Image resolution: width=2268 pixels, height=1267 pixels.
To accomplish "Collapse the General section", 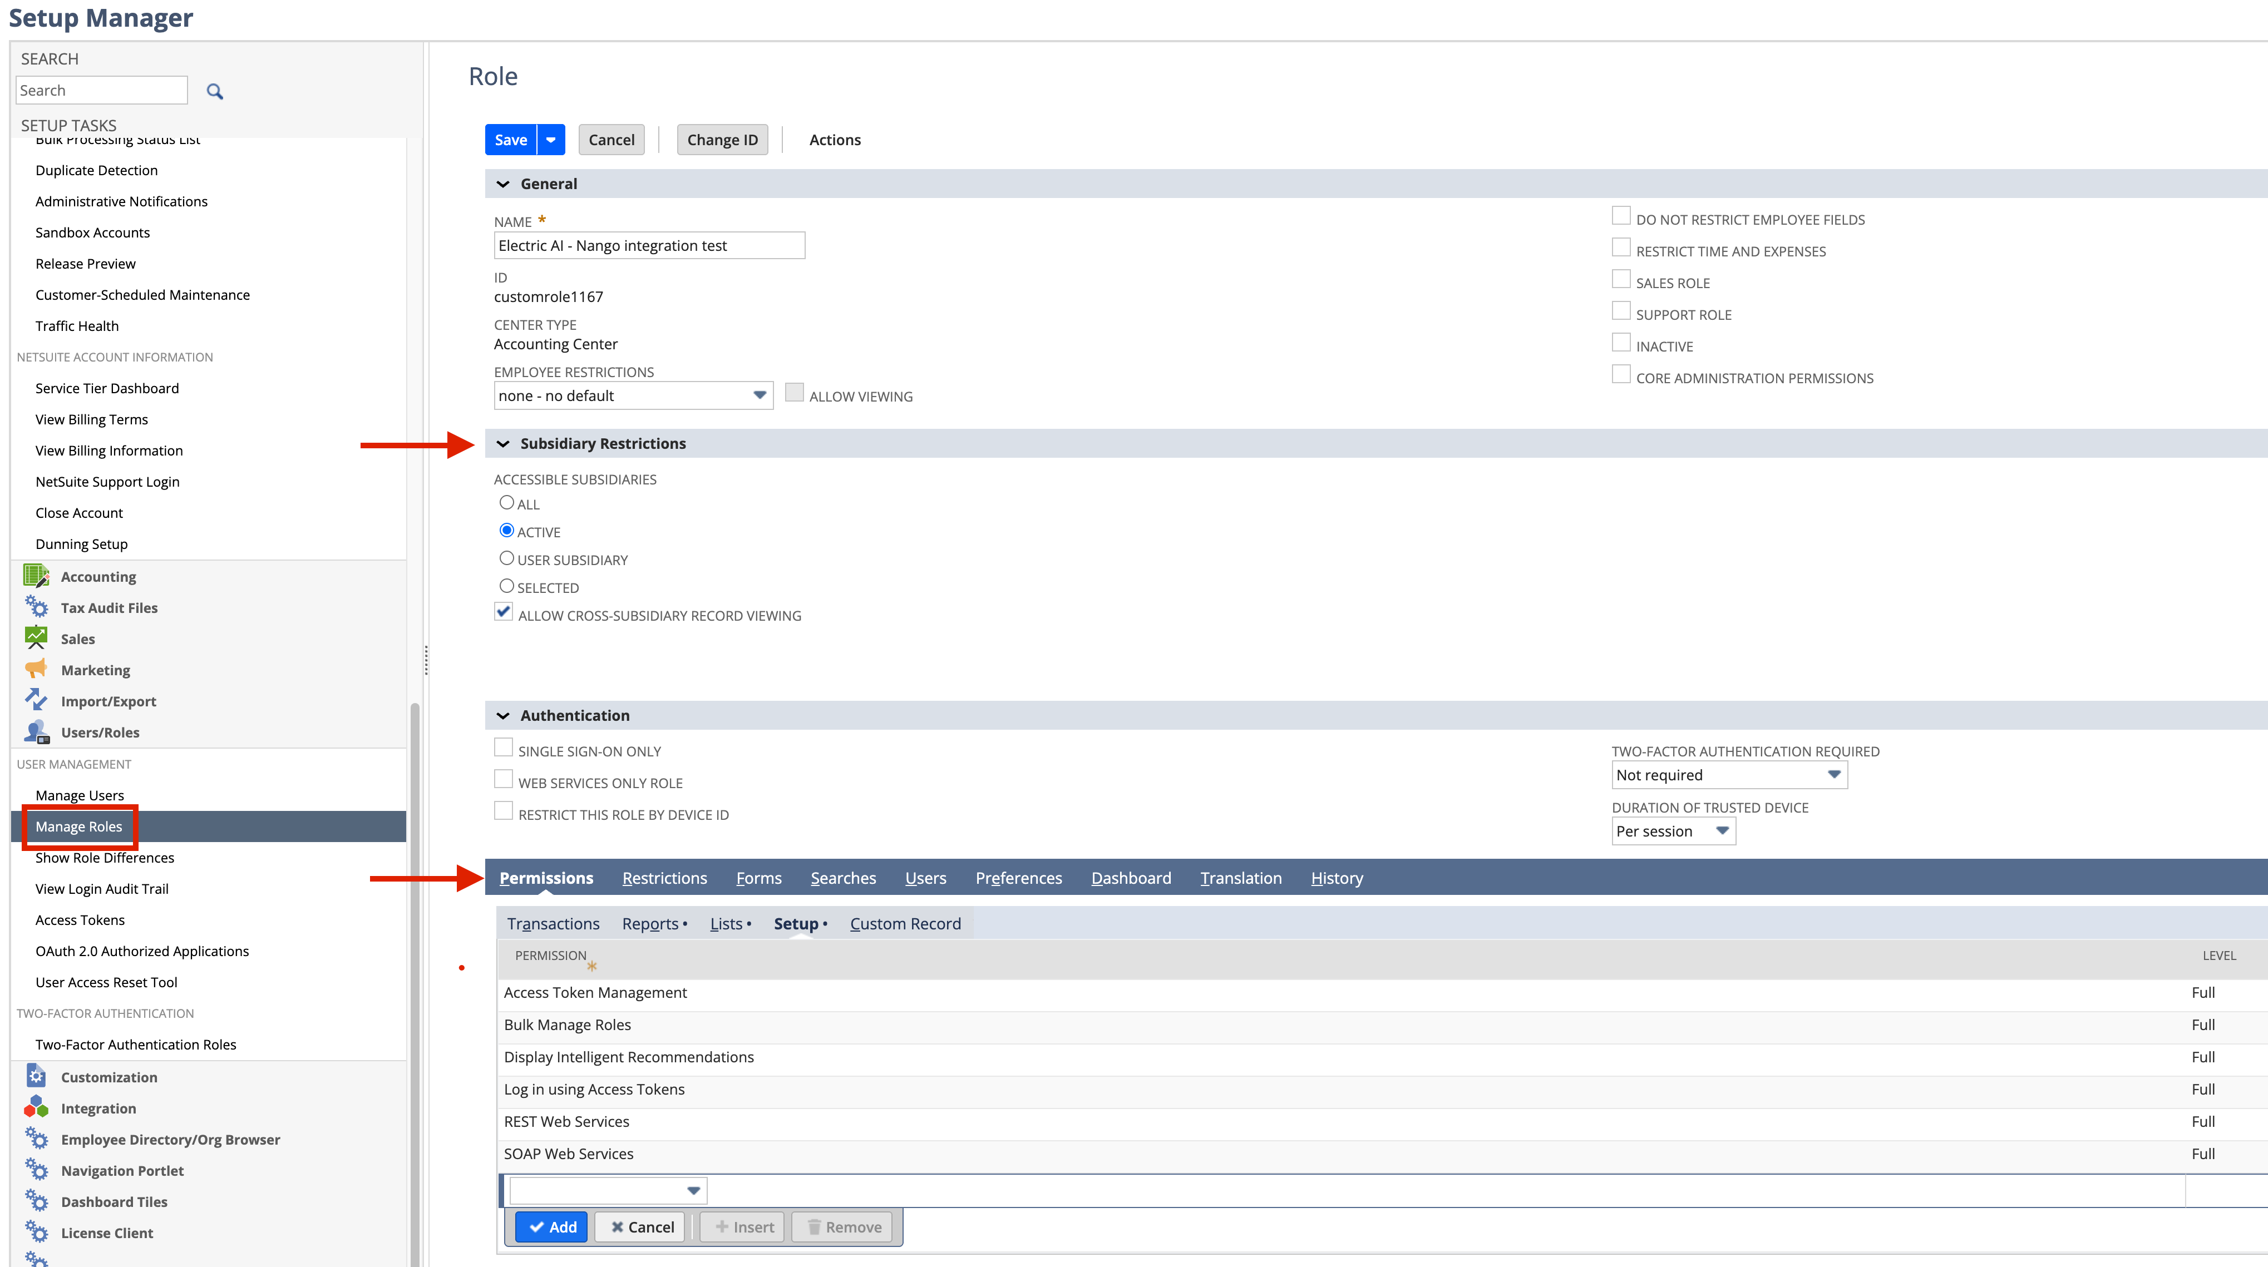I will tap(502, 184).
